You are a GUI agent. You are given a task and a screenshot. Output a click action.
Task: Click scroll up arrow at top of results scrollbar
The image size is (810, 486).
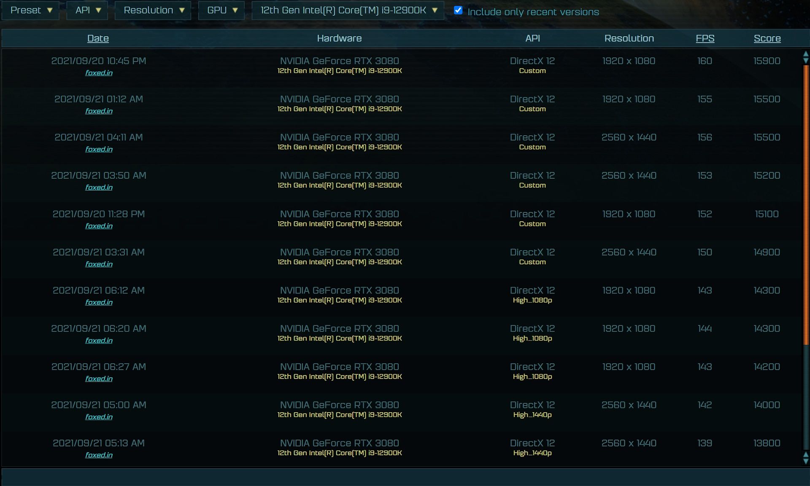click(806, 54)
